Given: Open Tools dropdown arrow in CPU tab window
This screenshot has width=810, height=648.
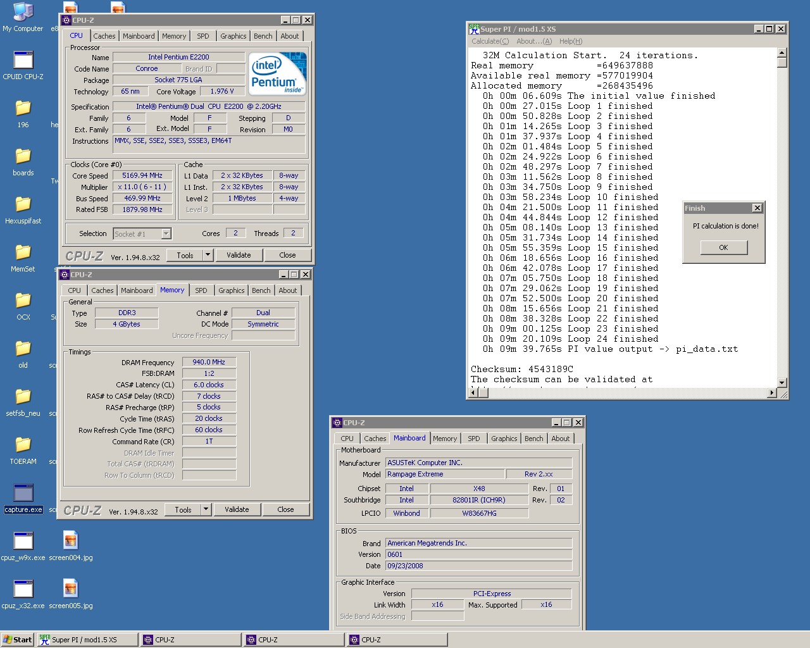Looking at the screenshot, I should (208, 255).
